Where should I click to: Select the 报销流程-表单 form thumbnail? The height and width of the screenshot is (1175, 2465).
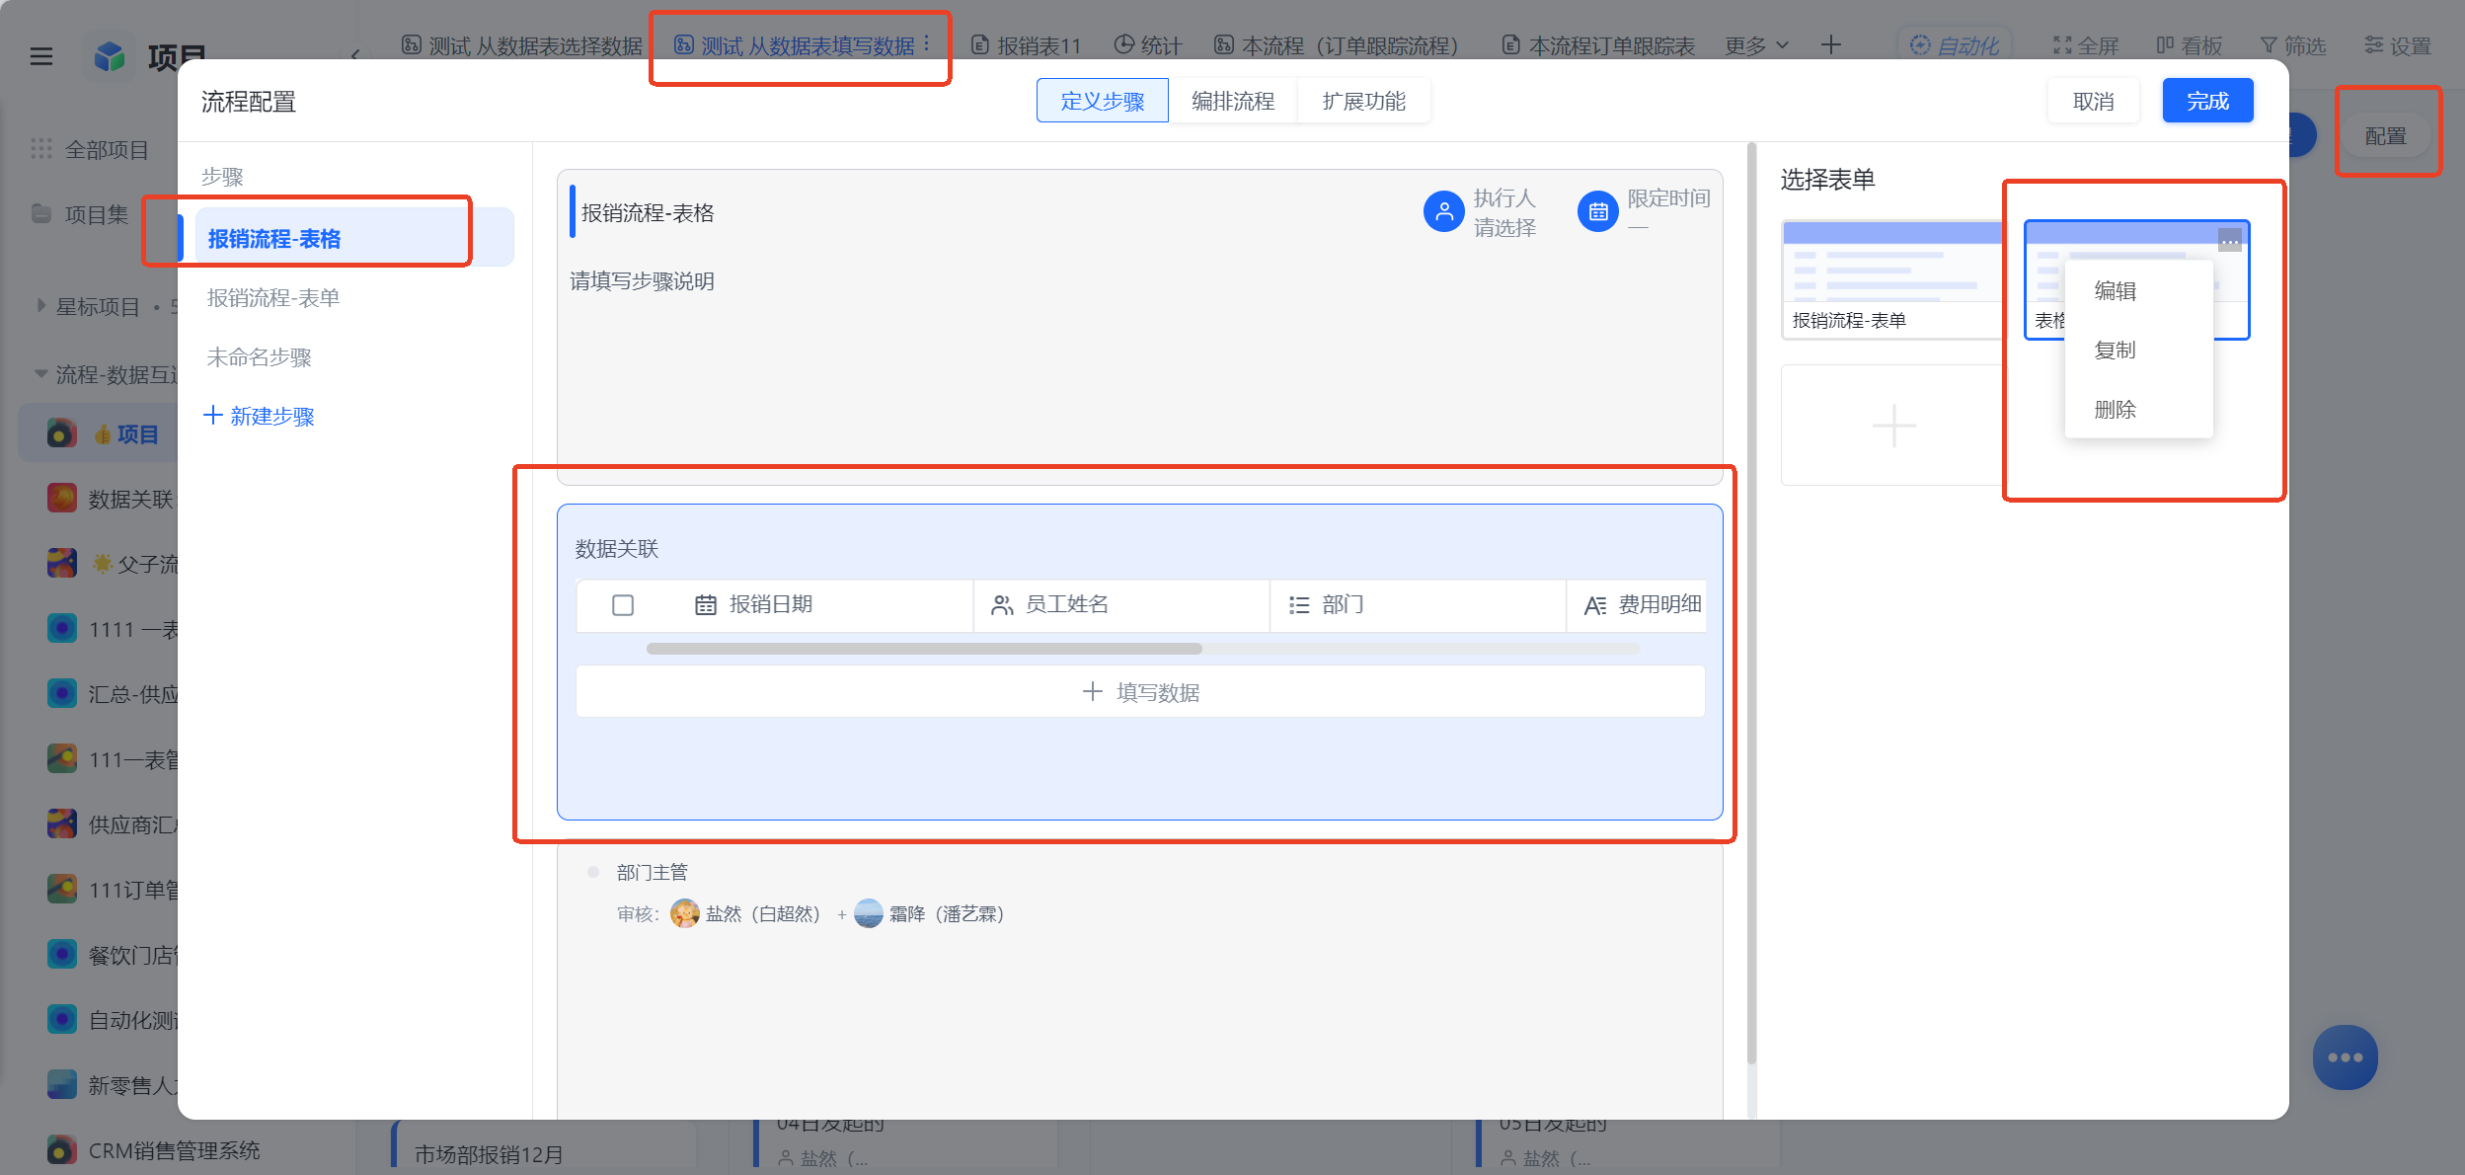coord(1891,279)
